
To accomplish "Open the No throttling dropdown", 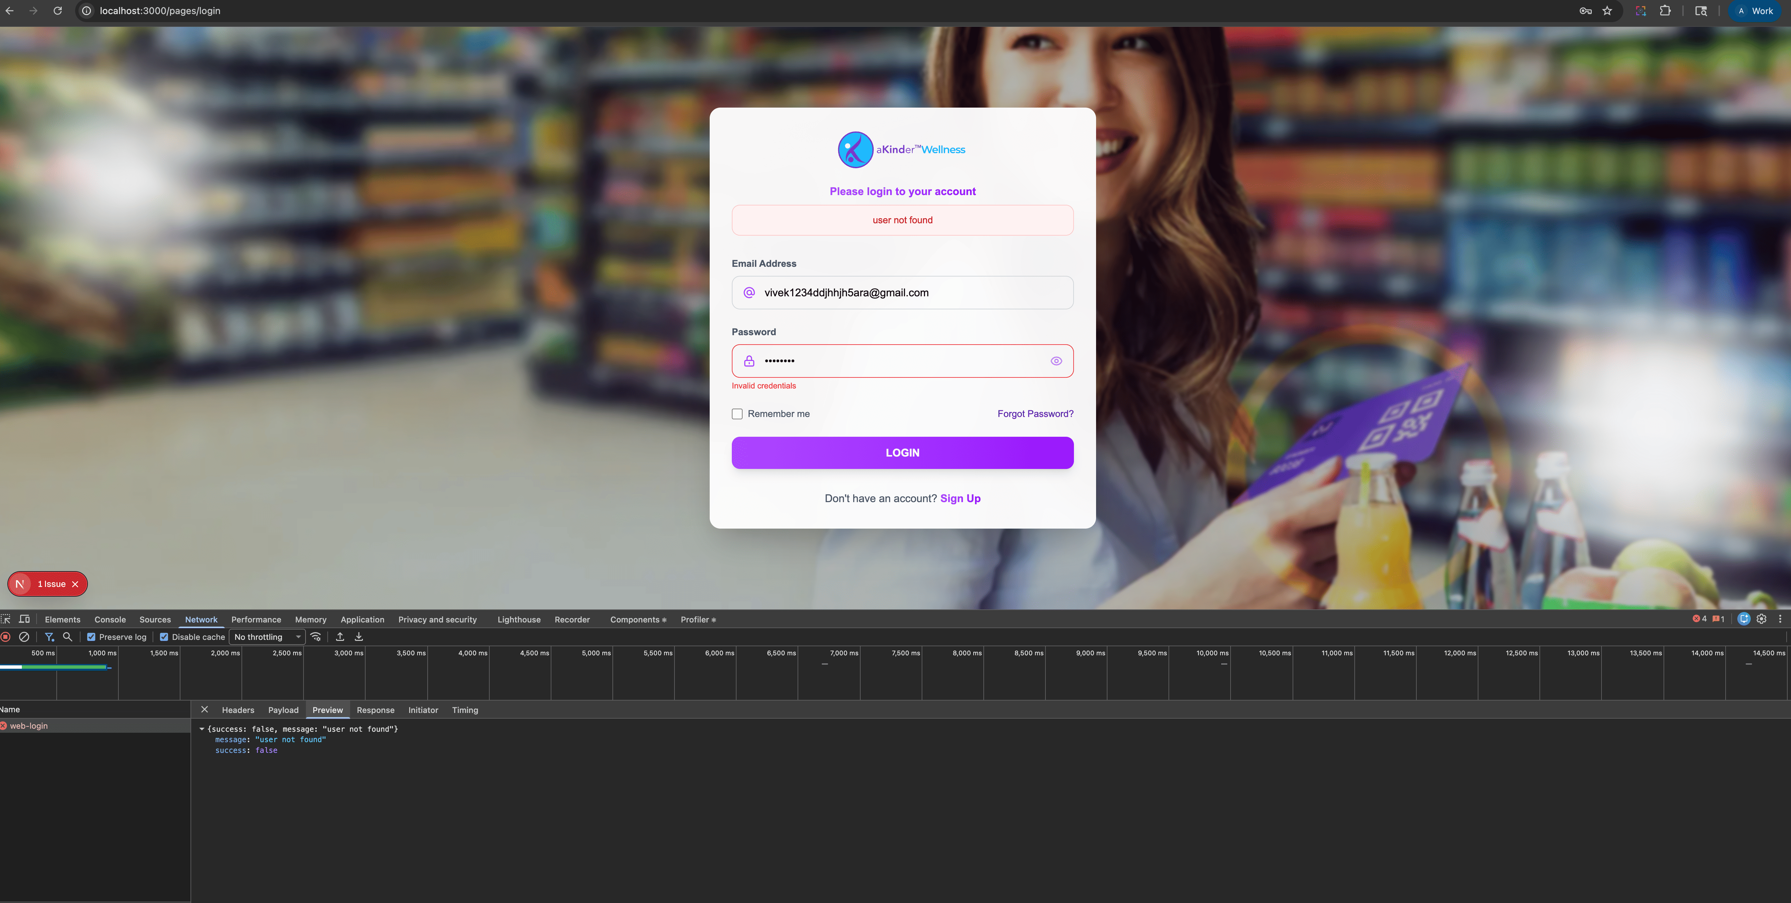I will [267, 637].
